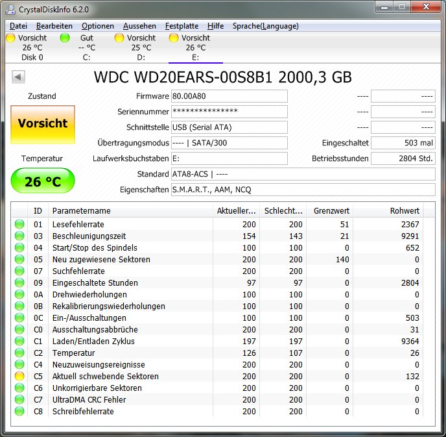
Task: Click green status icon for Ausschaltungsabbrüche
Action: point(19,329)
